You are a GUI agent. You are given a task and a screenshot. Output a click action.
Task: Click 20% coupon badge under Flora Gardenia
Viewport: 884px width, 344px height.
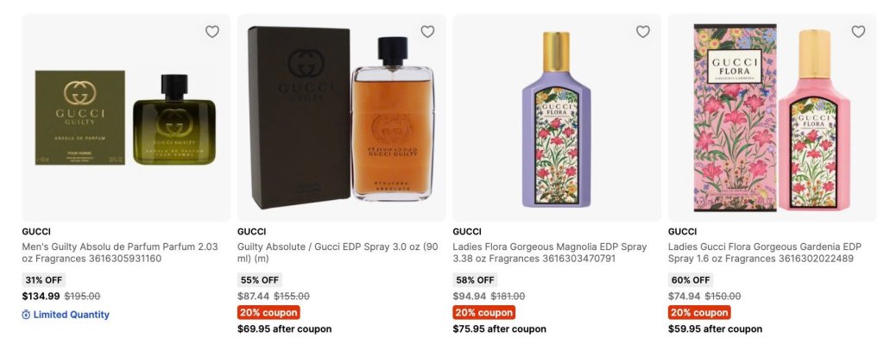click(x=699, y=312)
